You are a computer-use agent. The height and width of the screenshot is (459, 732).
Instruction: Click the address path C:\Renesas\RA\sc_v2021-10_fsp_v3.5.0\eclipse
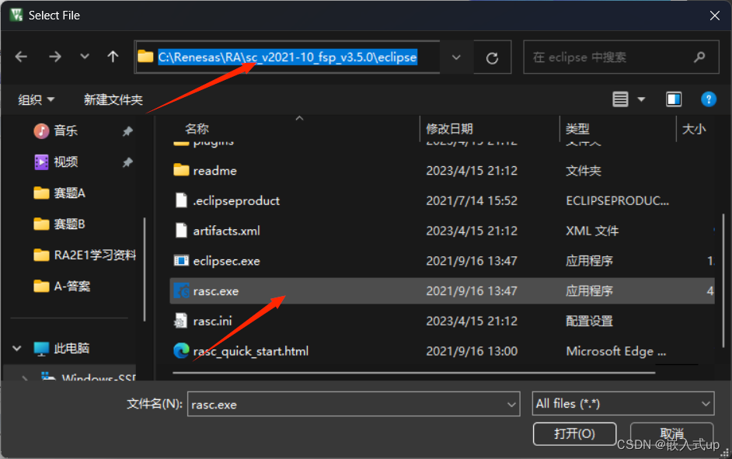click(x=287, y=57)
